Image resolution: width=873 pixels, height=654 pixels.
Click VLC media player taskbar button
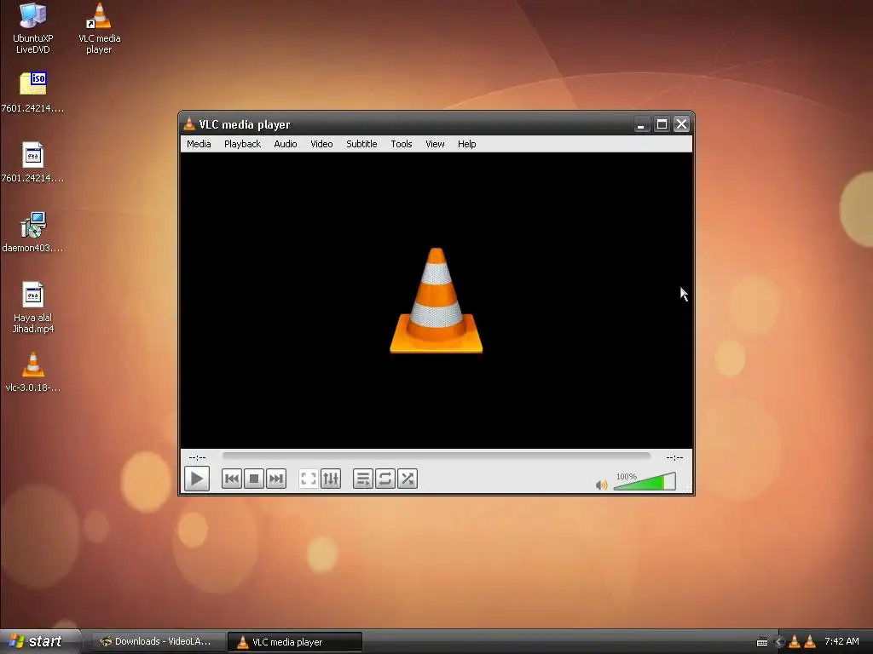point(295,642)
